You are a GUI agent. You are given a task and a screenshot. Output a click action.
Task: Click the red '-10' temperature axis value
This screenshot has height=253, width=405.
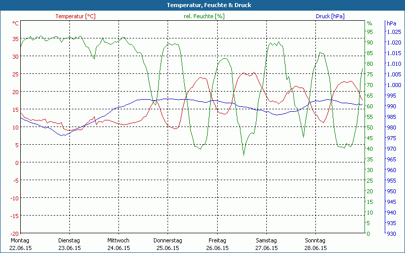(x=15, y=198)
